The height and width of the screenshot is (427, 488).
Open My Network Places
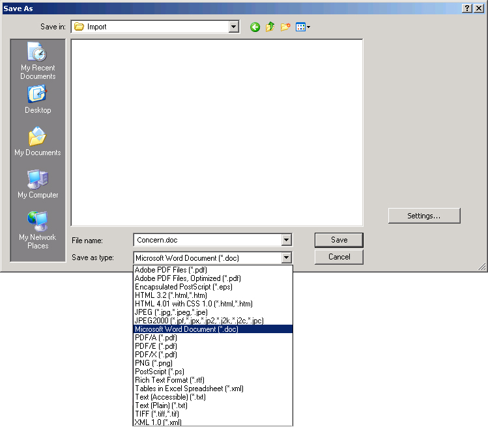point(38,230)
